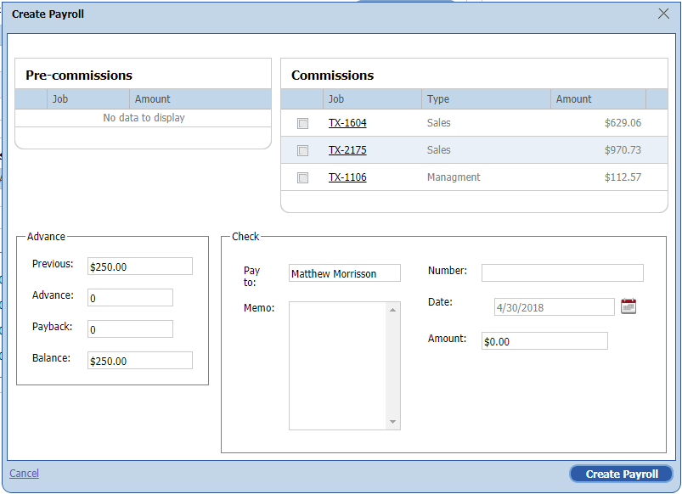Screen dimensions: 682x494
Task: Focus the Previous advance field
Action: pos(140,267)
